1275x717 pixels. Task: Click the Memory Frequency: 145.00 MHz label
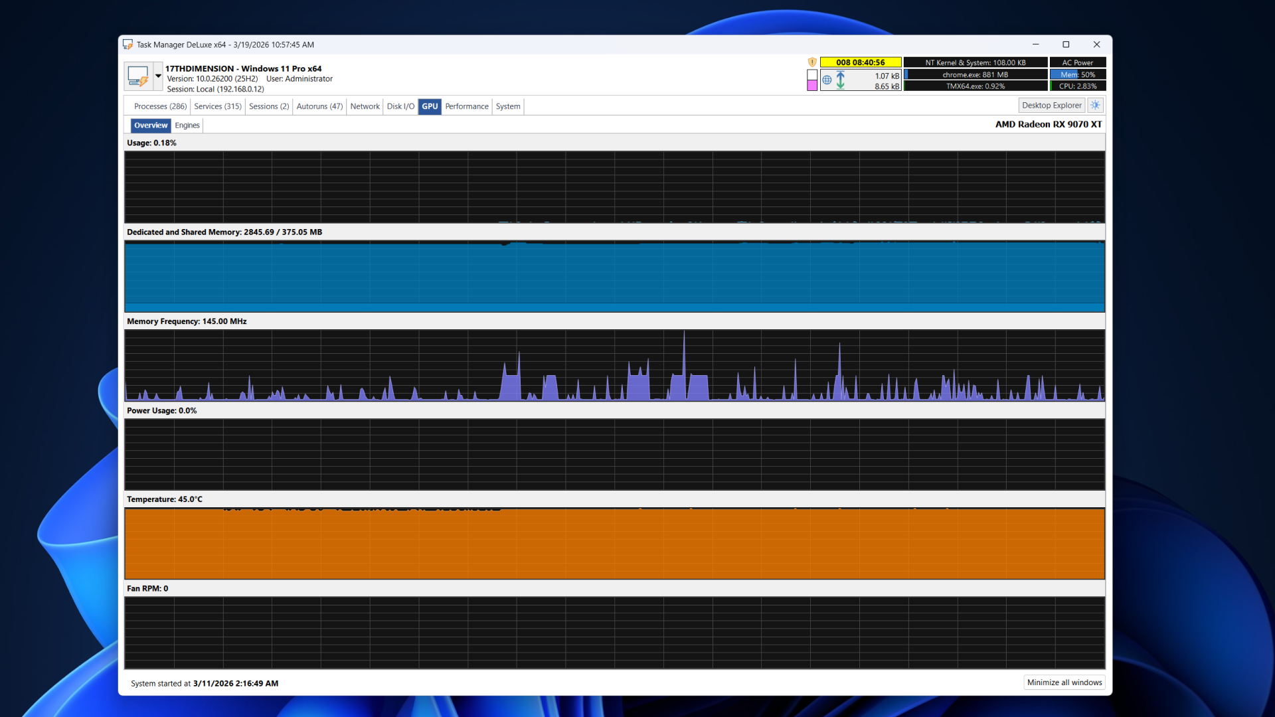tap(187, 321)
